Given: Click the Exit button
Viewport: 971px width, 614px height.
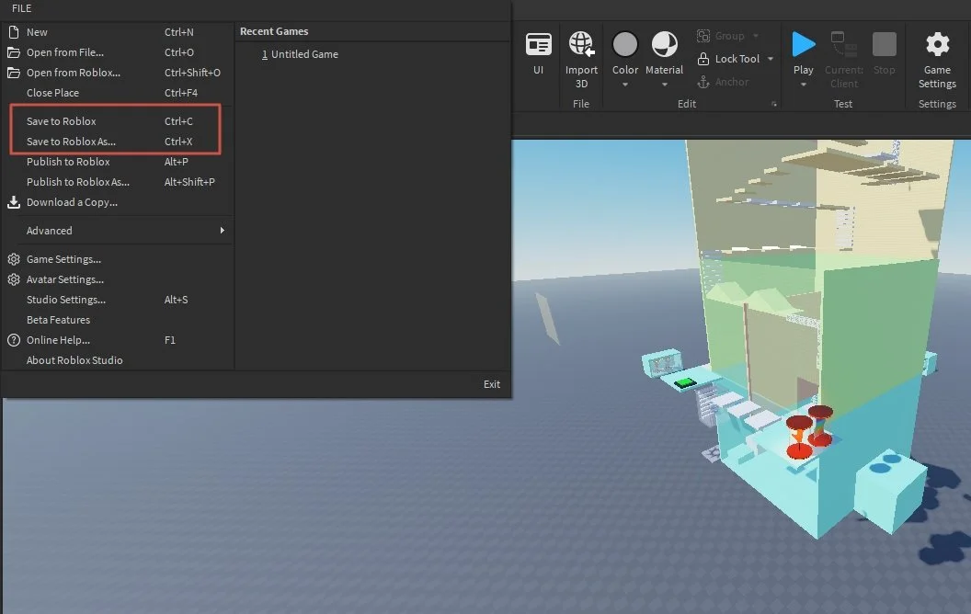Looking at the screenshot, I should click(492, 384).
